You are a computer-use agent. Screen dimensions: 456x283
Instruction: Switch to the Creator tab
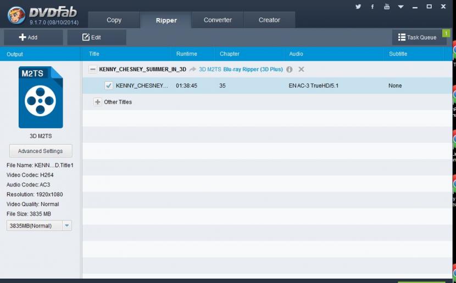pyautogui.click(x=269, y=20)
